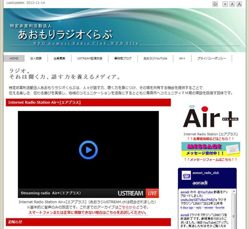Click the Streaming radio Air+ player title
This screenshot has height=229, width=249.
point(51,193)
